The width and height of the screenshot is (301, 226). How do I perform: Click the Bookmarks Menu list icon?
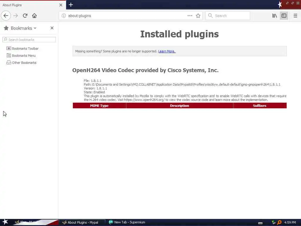click(9, 55)
